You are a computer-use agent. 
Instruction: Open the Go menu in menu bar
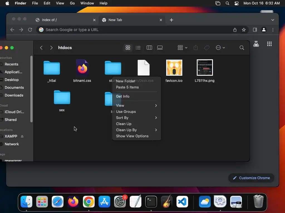coord(72,3)
